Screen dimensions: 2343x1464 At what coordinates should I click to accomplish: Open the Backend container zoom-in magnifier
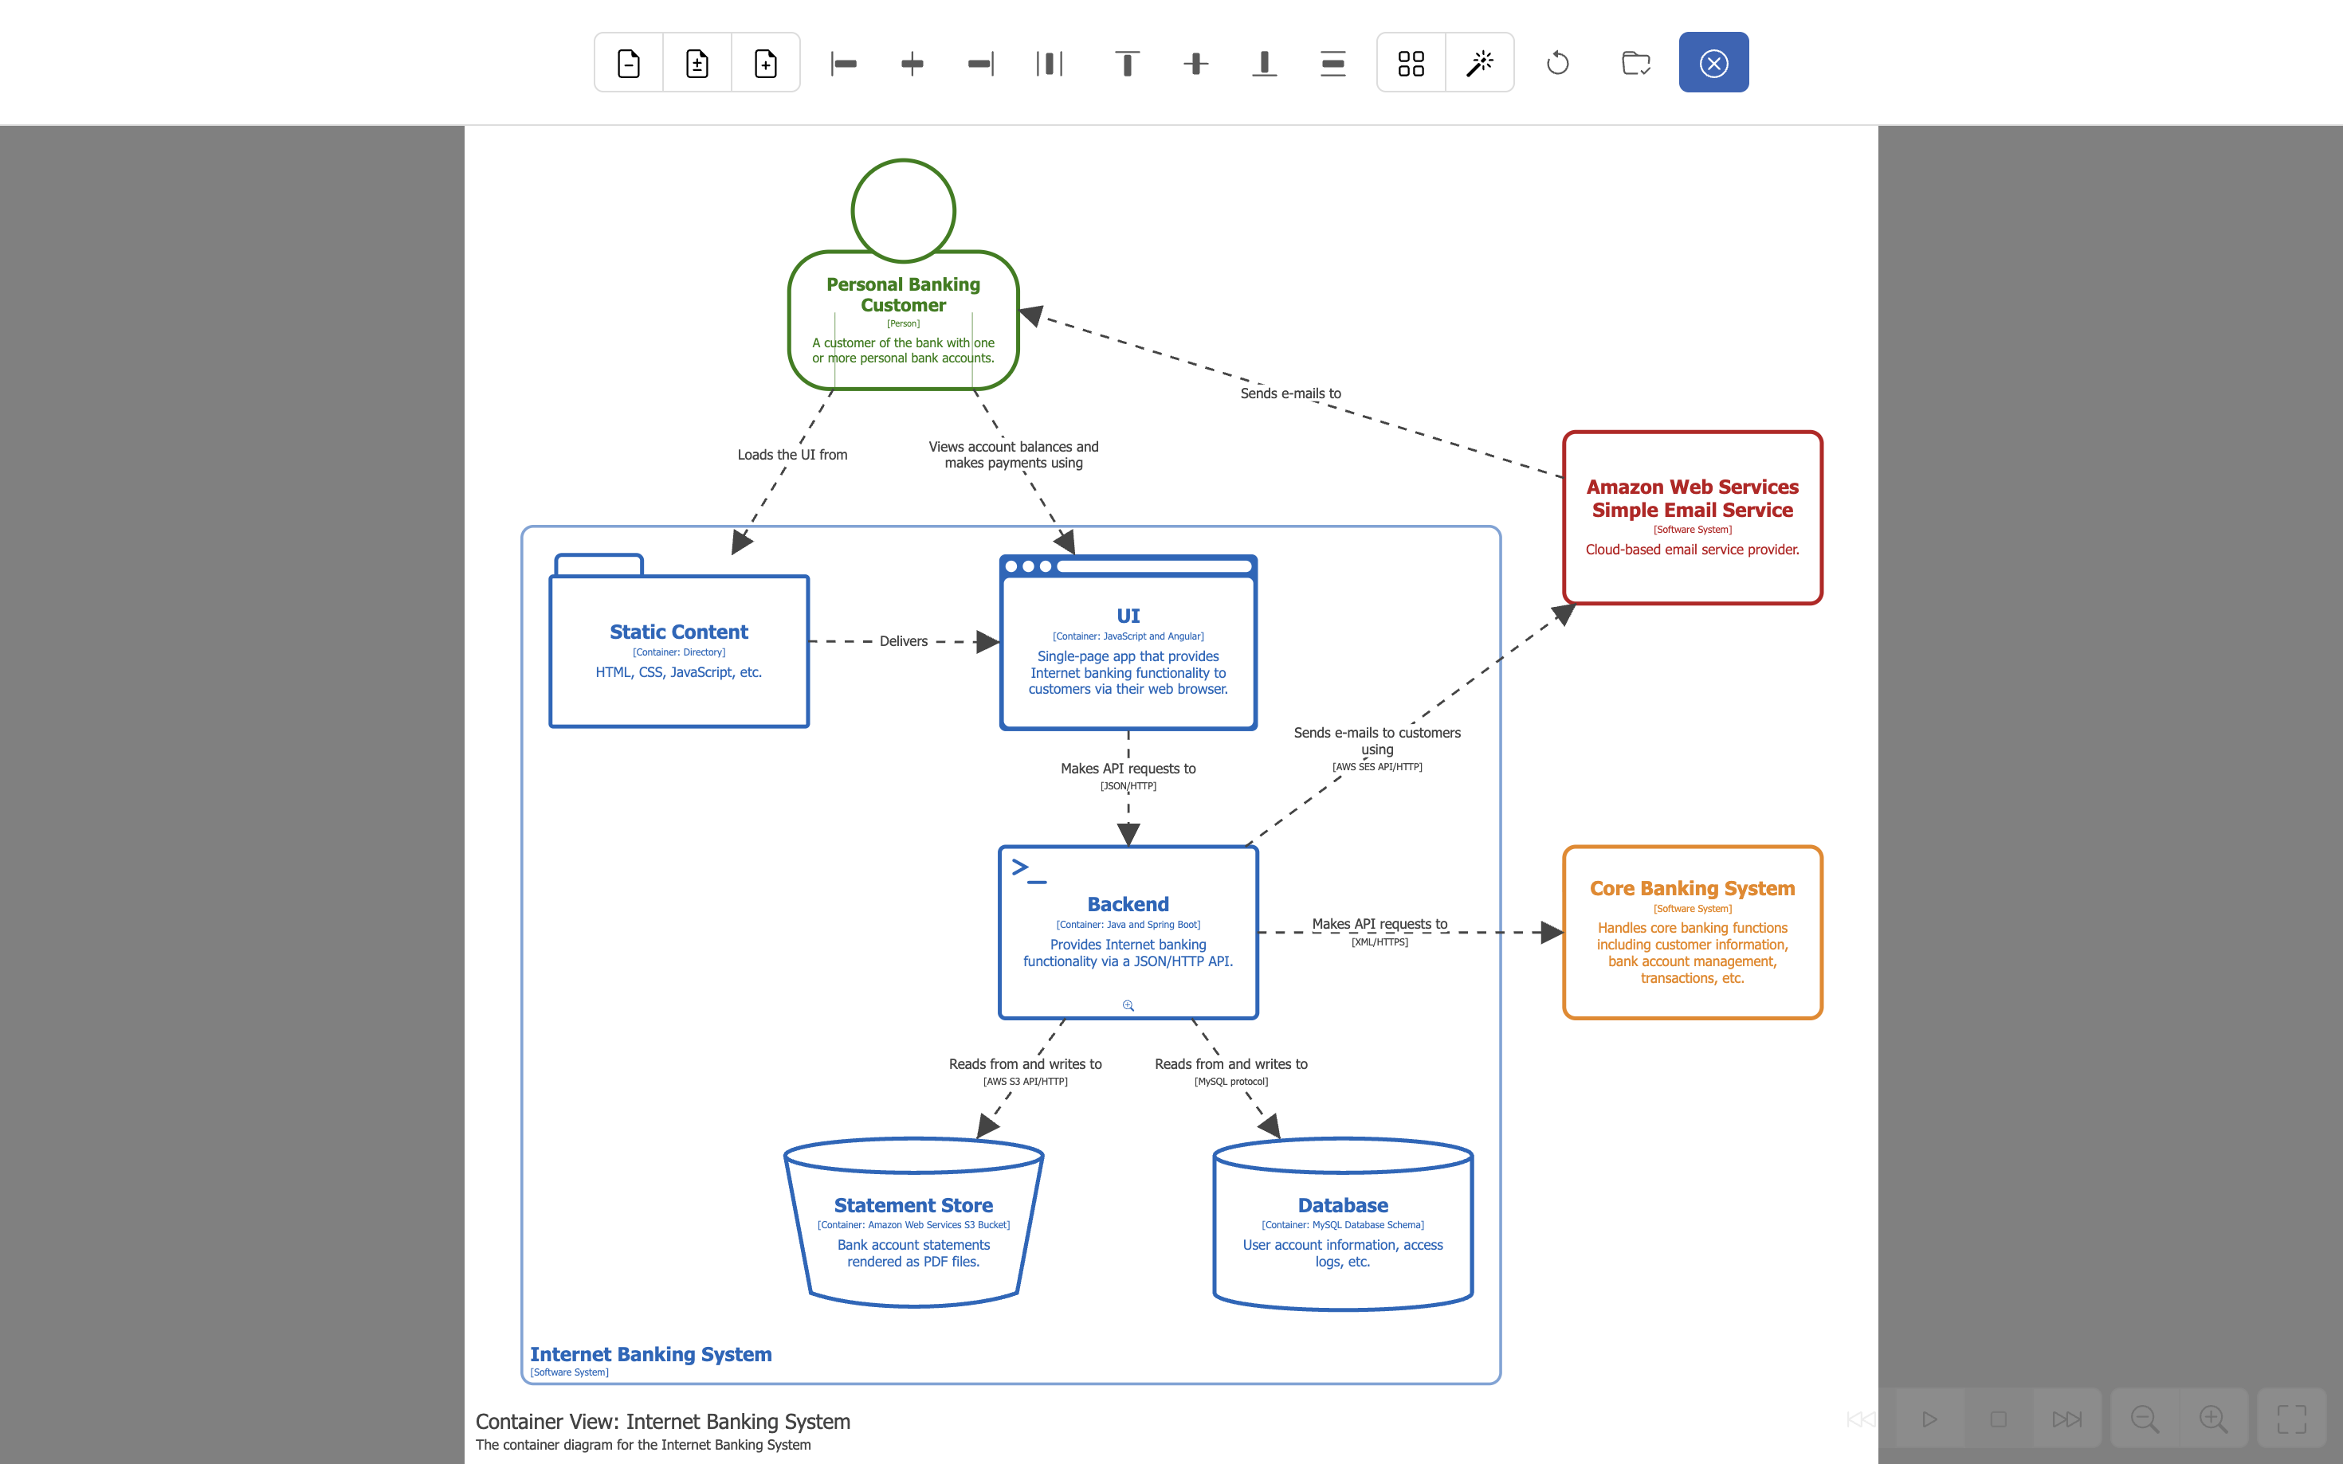[x=1128, y=1006]
